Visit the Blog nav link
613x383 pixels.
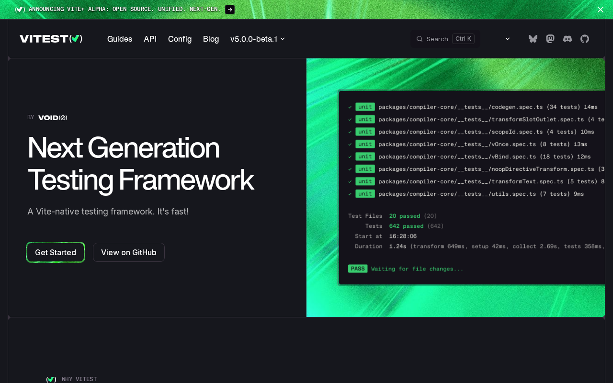pyautogui.click(x=211, y=39)
